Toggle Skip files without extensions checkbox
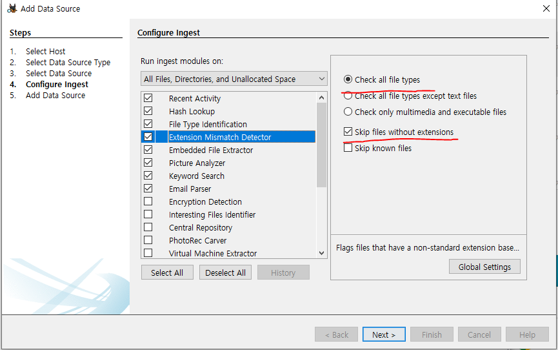Image resolution: width=558 pixels, height=350 pixels. pos(348,132)
